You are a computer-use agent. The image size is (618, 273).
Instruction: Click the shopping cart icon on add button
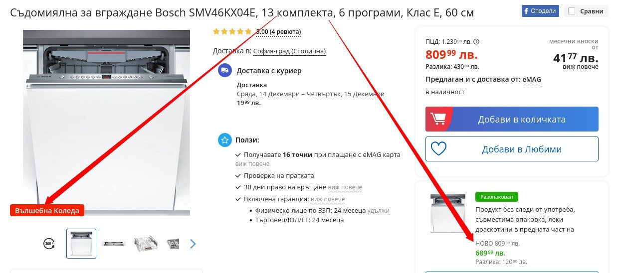coord(438,119)
